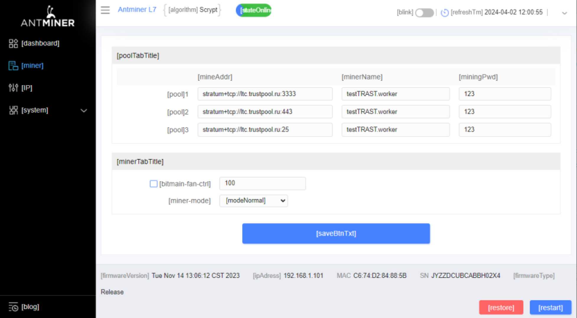577x318 pixels.
Task: Click the miner-mode field label
Action: (189, 201)
